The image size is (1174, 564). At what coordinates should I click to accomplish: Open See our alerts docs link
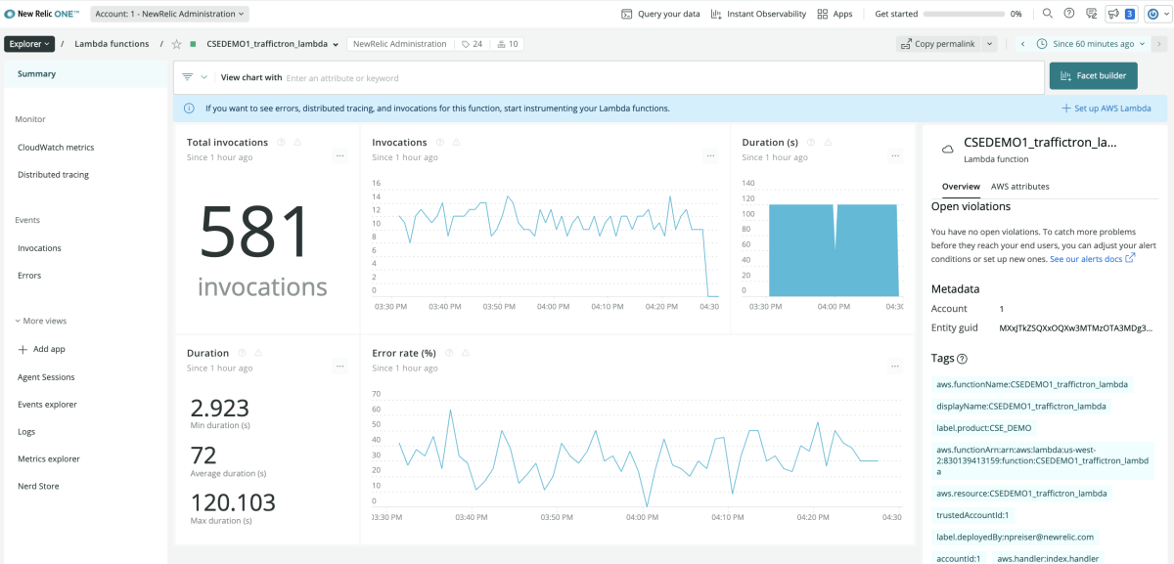point(1092,259)
